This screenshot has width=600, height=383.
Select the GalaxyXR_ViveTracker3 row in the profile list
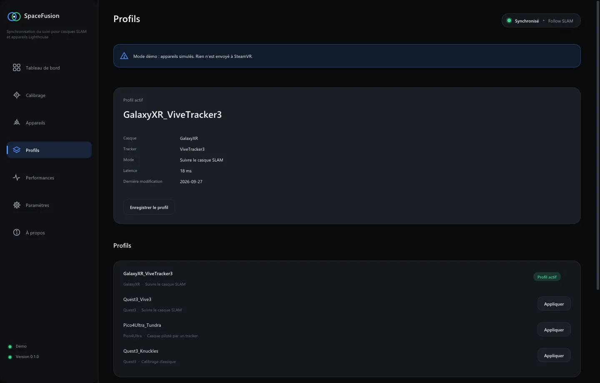[347, 278]
